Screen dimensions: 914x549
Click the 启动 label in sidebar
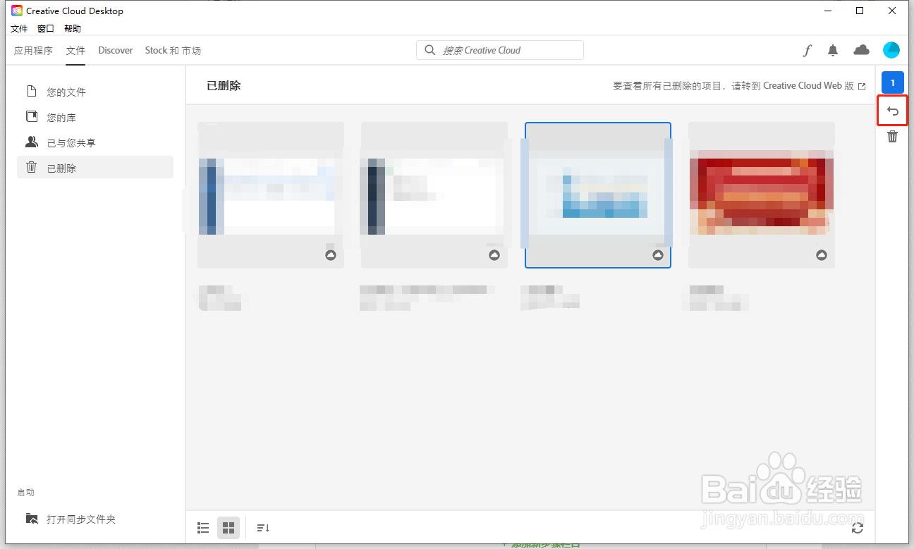25,493
